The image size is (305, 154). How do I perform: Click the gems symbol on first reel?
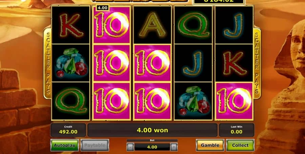pyautogui.click(x=70, y=63)
